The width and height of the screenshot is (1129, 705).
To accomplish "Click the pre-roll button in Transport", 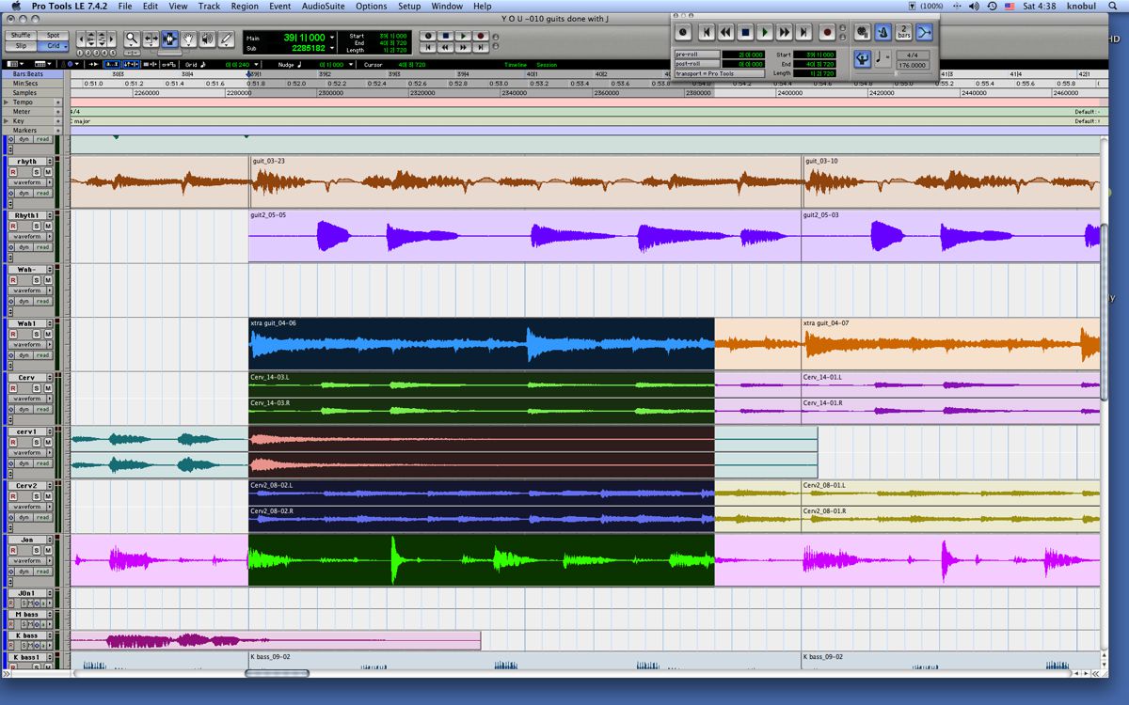I will [697, 55].
